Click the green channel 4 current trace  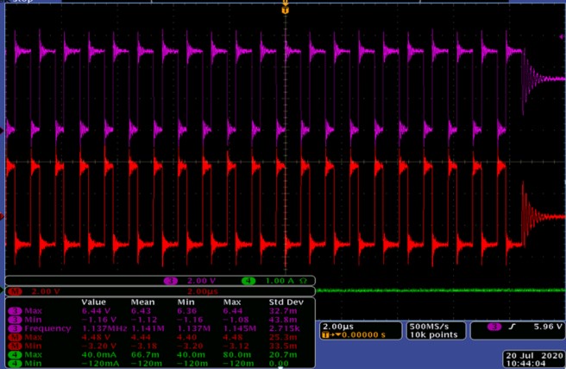click(x=441, y=290)
